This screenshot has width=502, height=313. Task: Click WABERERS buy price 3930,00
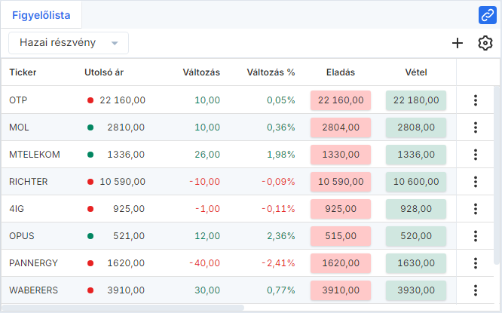coord(416,290)
